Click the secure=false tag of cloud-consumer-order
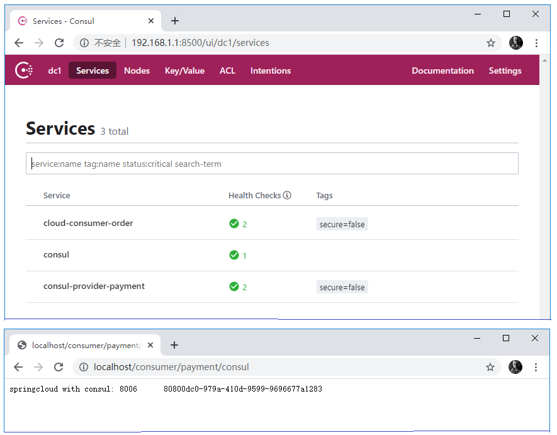 pos(342,224)
